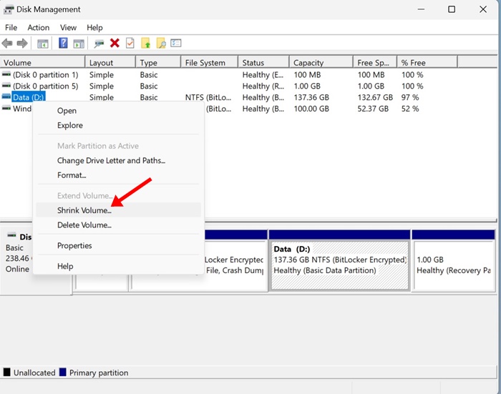Click the checkmark page Properties toolbar icon
501x394 pixels.
click(130, 43)
